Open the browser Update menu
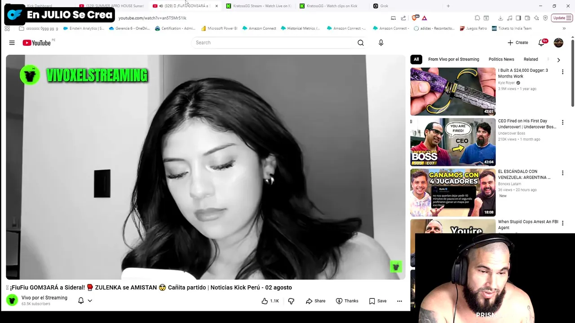Image resolution: width=575 pixels, height=323 pixels. tap(562, 18)
